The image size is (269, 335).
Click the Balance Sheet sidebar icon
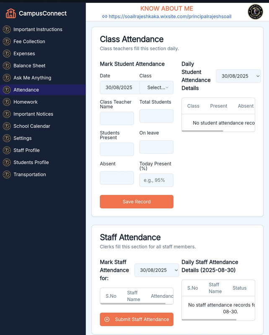point(7,66)
